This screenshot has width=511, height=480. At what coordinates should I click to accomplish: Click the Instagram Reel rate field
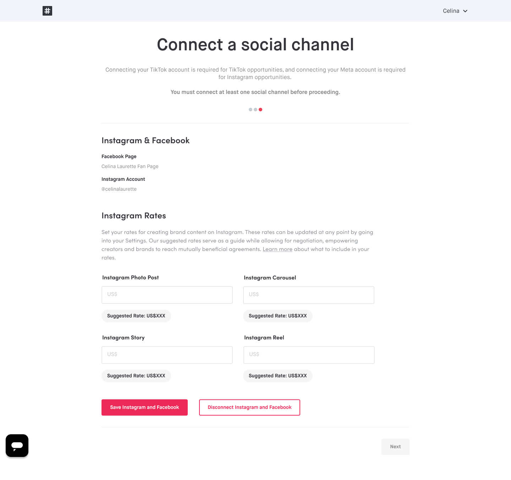pos(308,355)
